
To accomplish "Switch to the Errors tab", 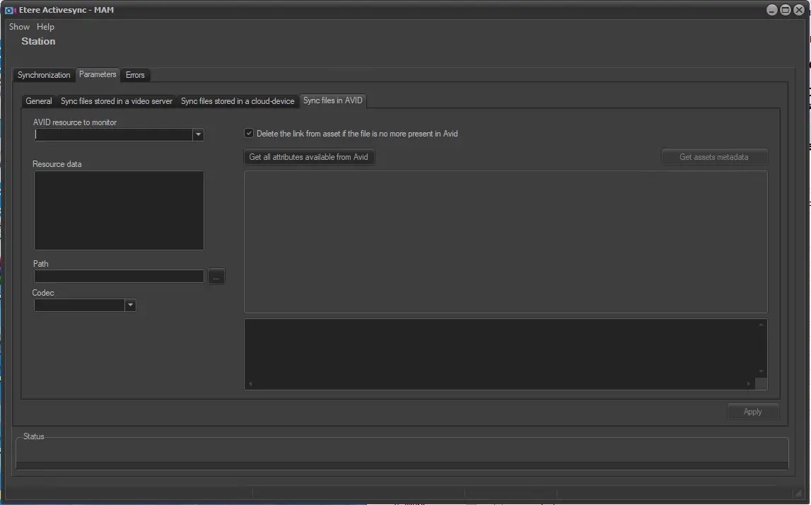I will [x=135, y=75].
